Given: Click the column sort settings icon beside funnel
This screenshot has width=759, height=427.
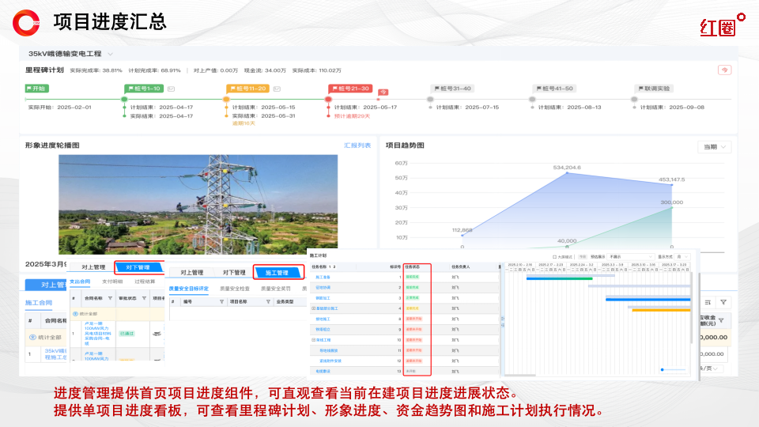Looking at the screenshot, I should pyautogui.click(x=708, y=302).
